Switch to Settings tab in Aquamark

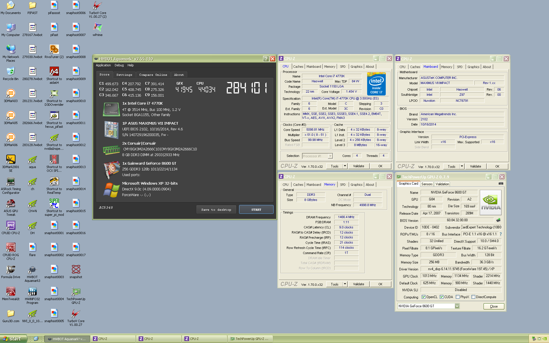tap(124, 75)
